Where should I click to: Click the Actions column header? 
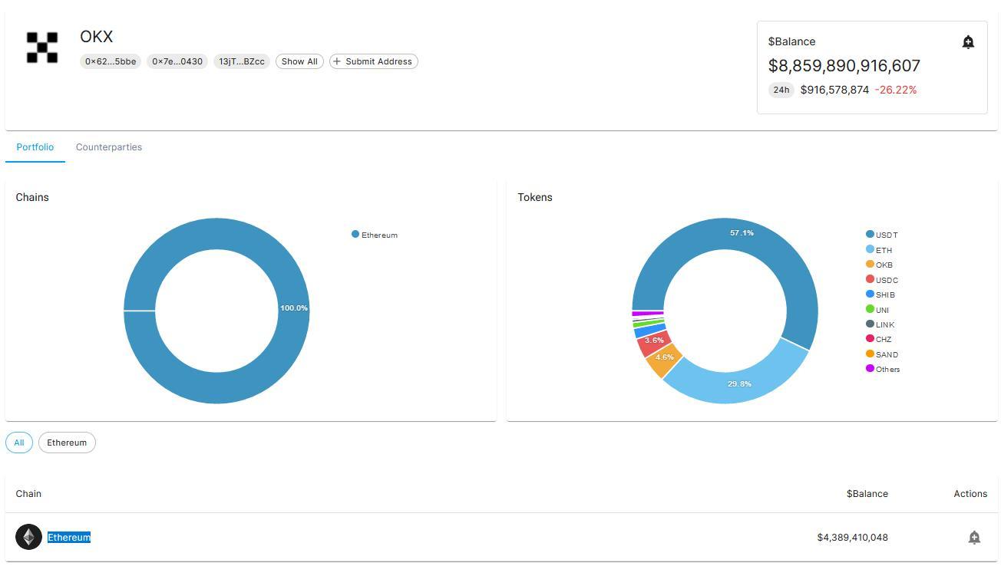click(x=970, y=494)
